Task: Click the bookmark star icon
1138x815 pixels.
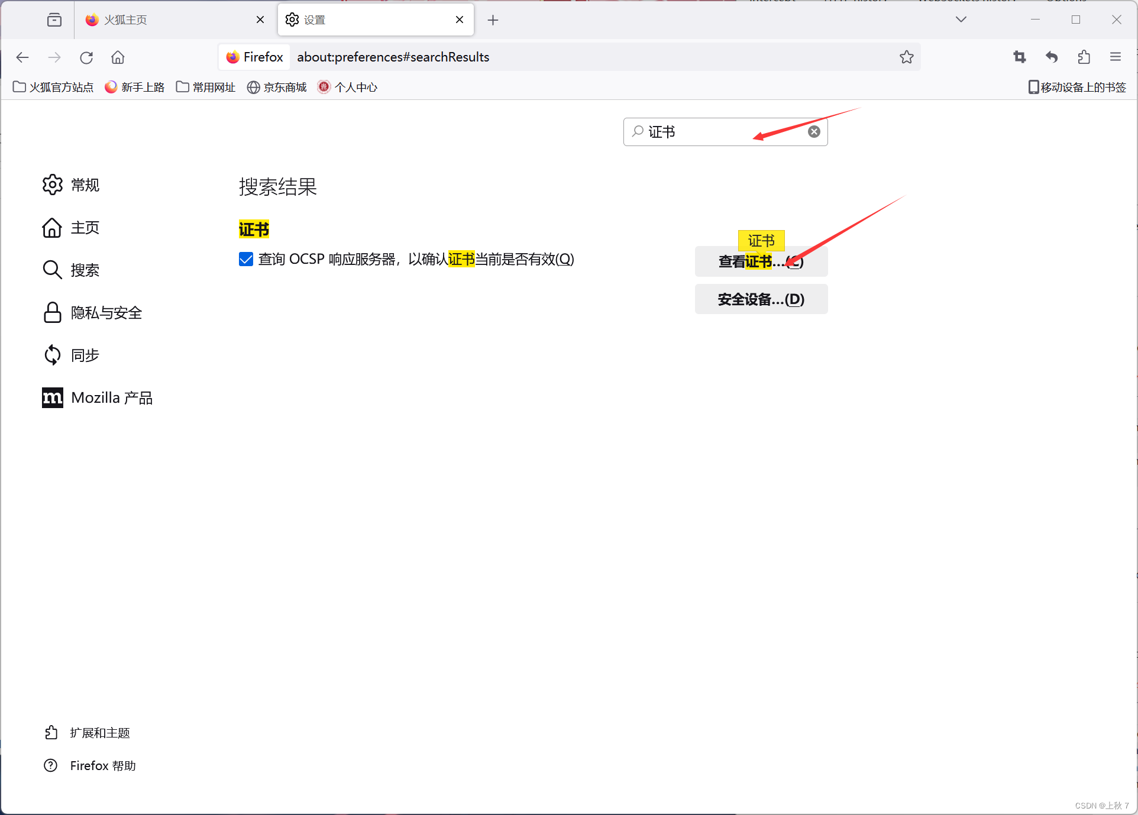Action: click(x=906, y=57)
